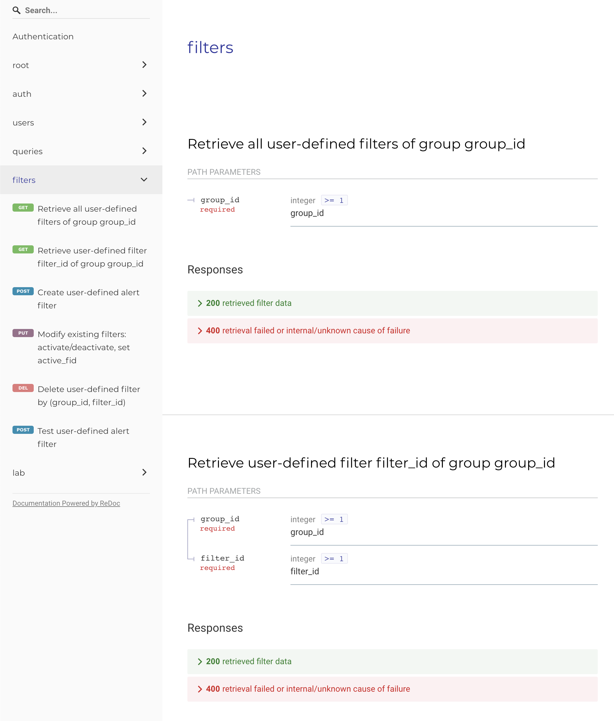Expand the lab section chevron
Image resolution: width=614 pixels, height=721 pixels.
144,473
